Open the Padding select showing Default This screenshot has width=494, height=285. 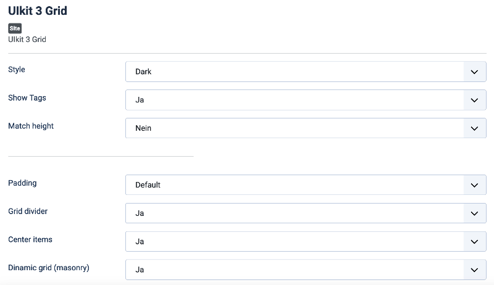[x=306, y=185]
